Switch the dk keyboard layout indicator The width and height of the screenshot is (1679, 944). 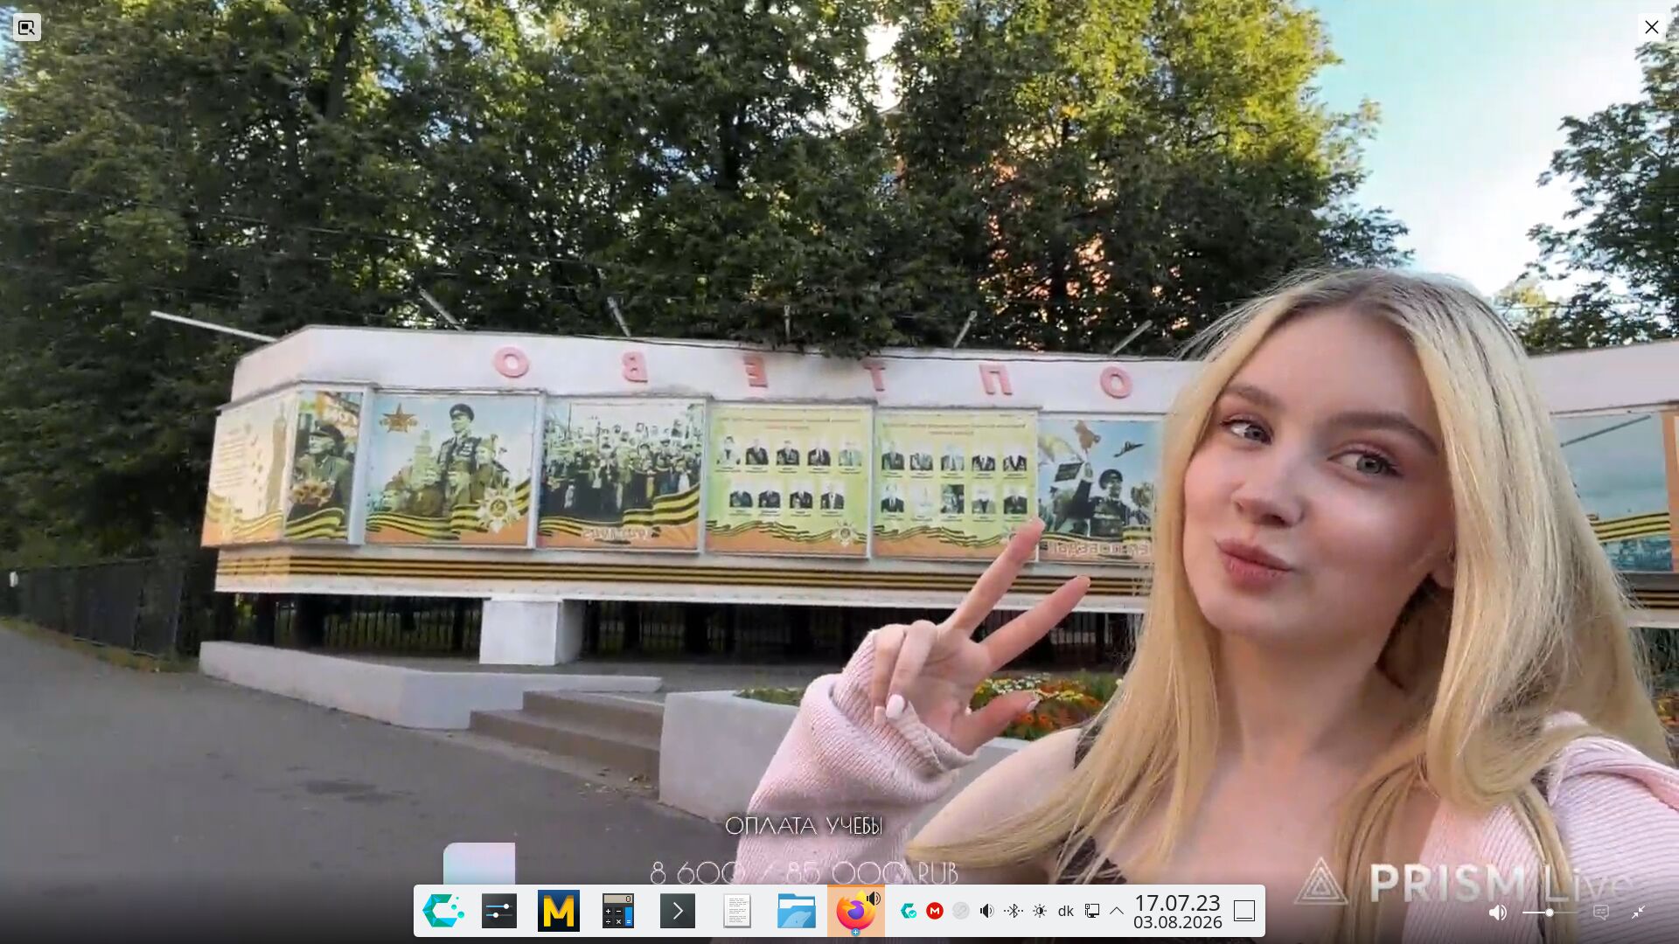[x=1066, y=911]
